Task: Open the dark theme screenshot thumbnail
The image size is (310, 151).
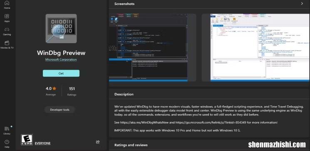Action: click(x=148, y=48)
